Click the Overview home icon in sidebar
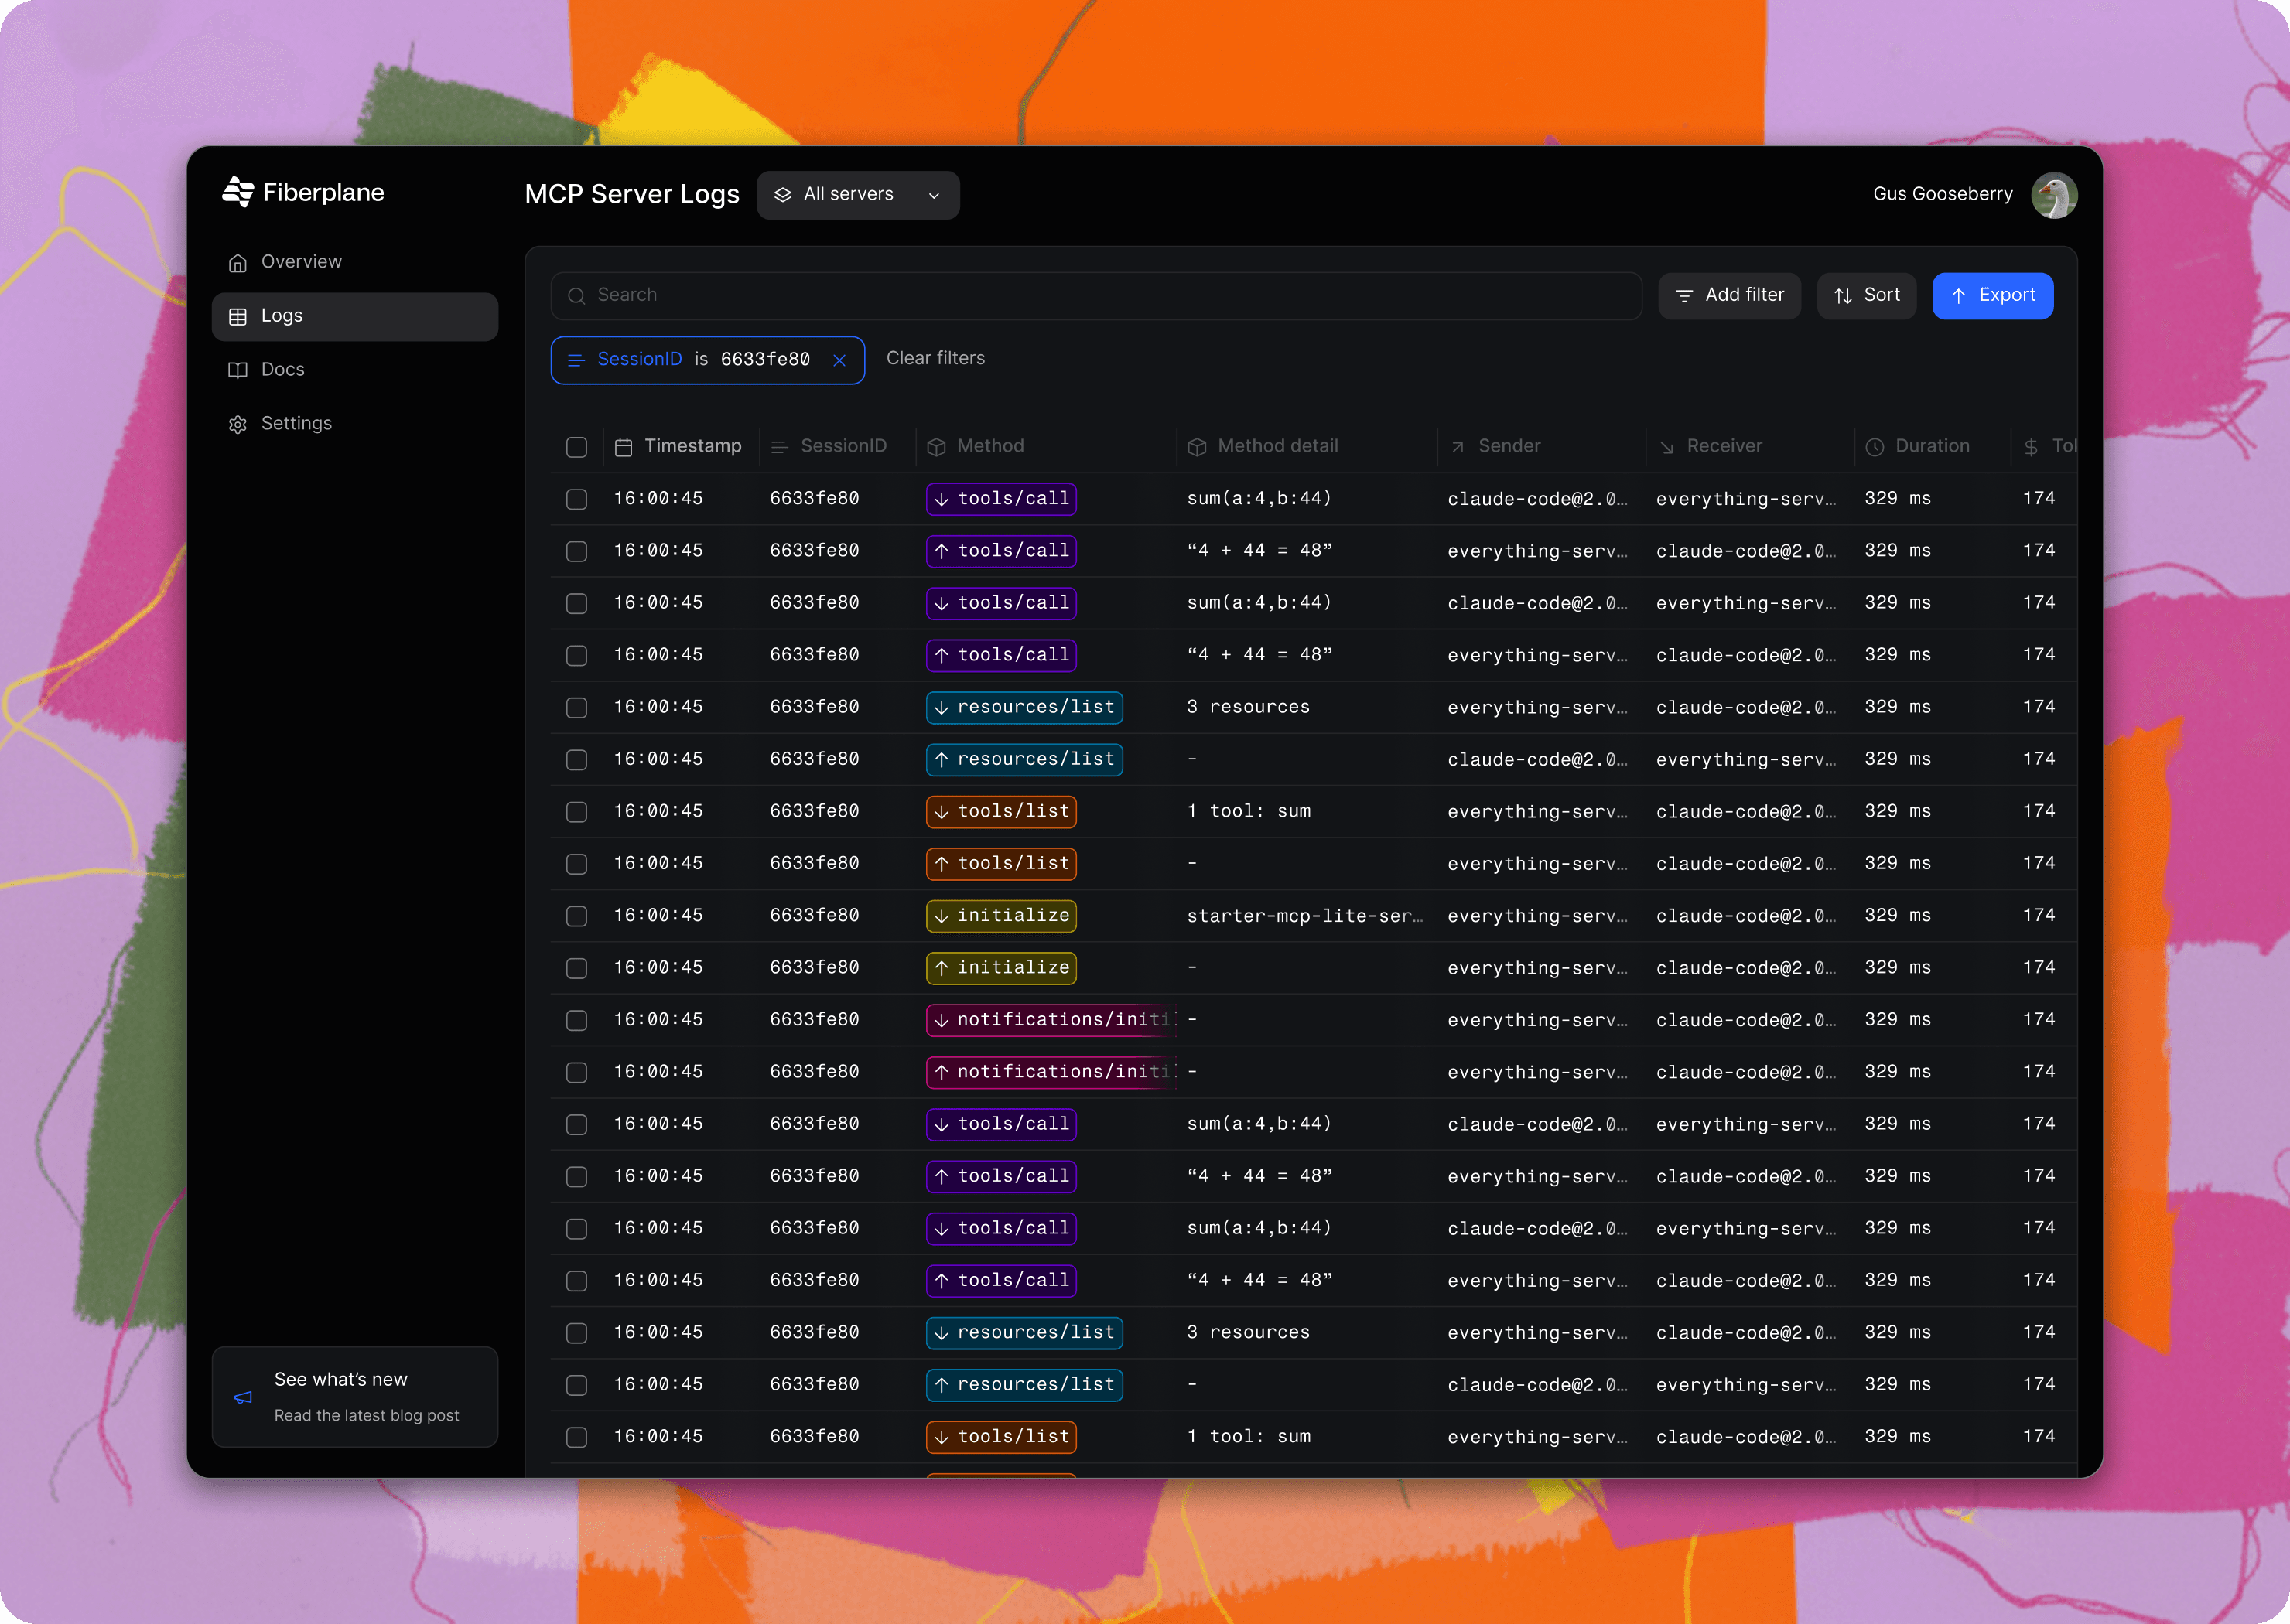The image size is (2290, 1624). [x=238, y=263]
